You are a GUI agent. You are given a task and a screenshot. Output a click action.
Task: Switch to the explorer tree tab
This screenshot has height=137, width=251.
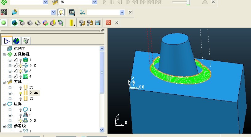click(6, 41)
